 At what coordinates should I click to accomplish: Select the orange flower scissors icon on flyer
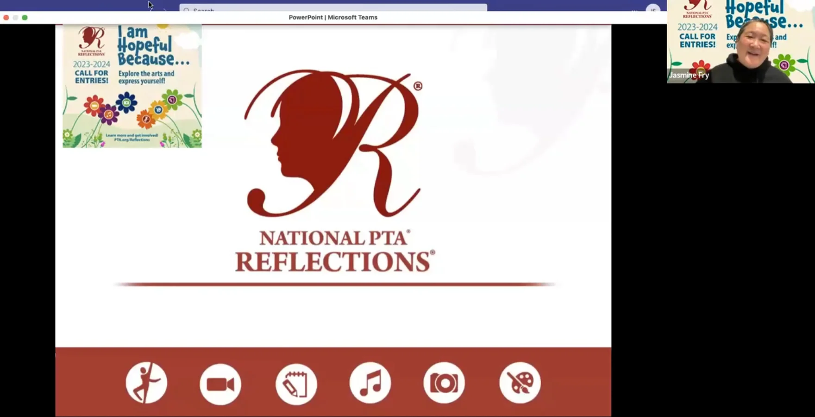click(146, 119)
